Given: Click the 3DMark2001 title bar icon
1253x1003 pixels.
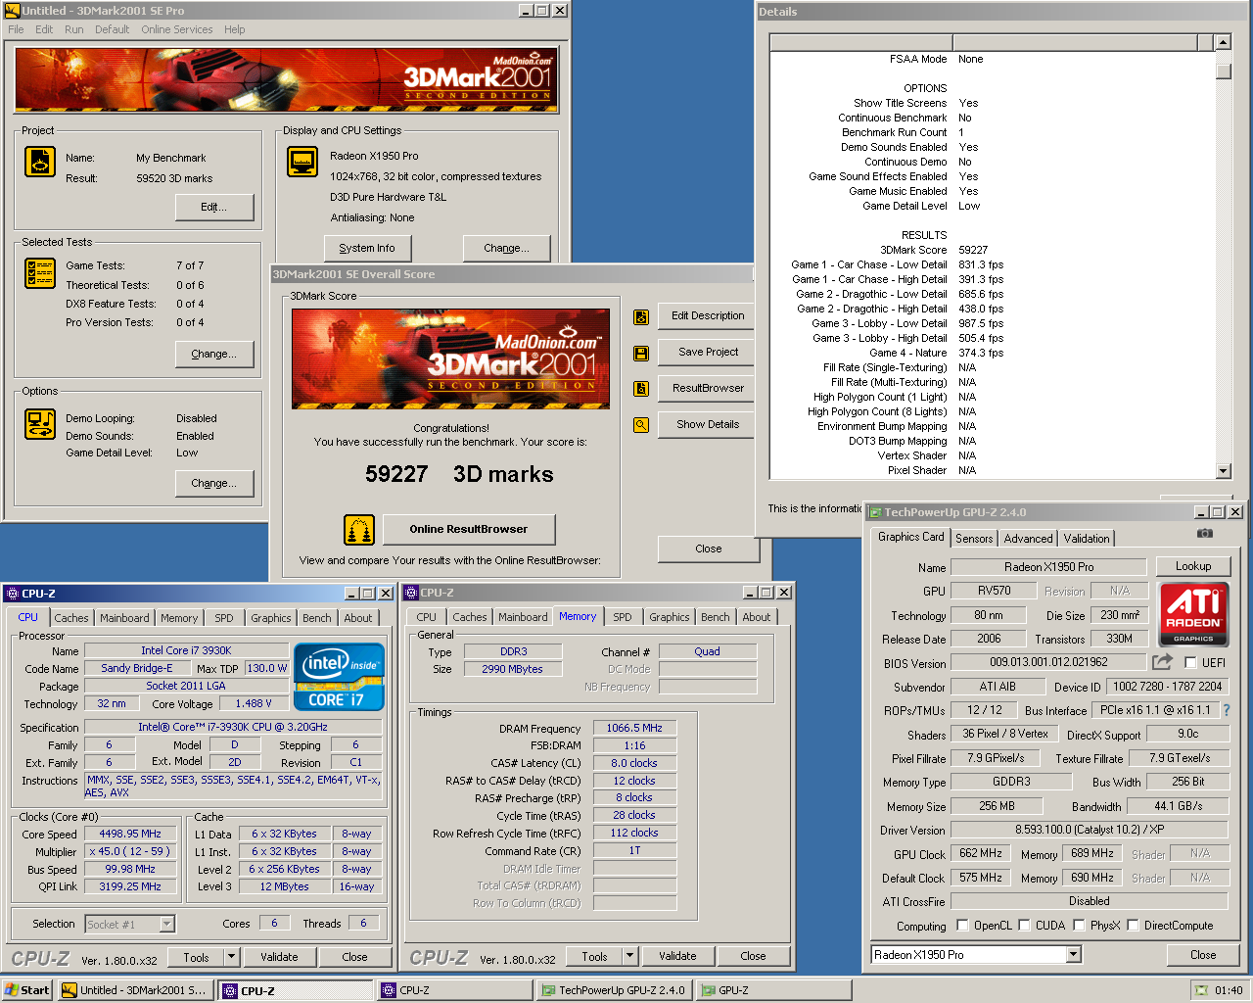Looking at the screenshot, I should point(12,11).
